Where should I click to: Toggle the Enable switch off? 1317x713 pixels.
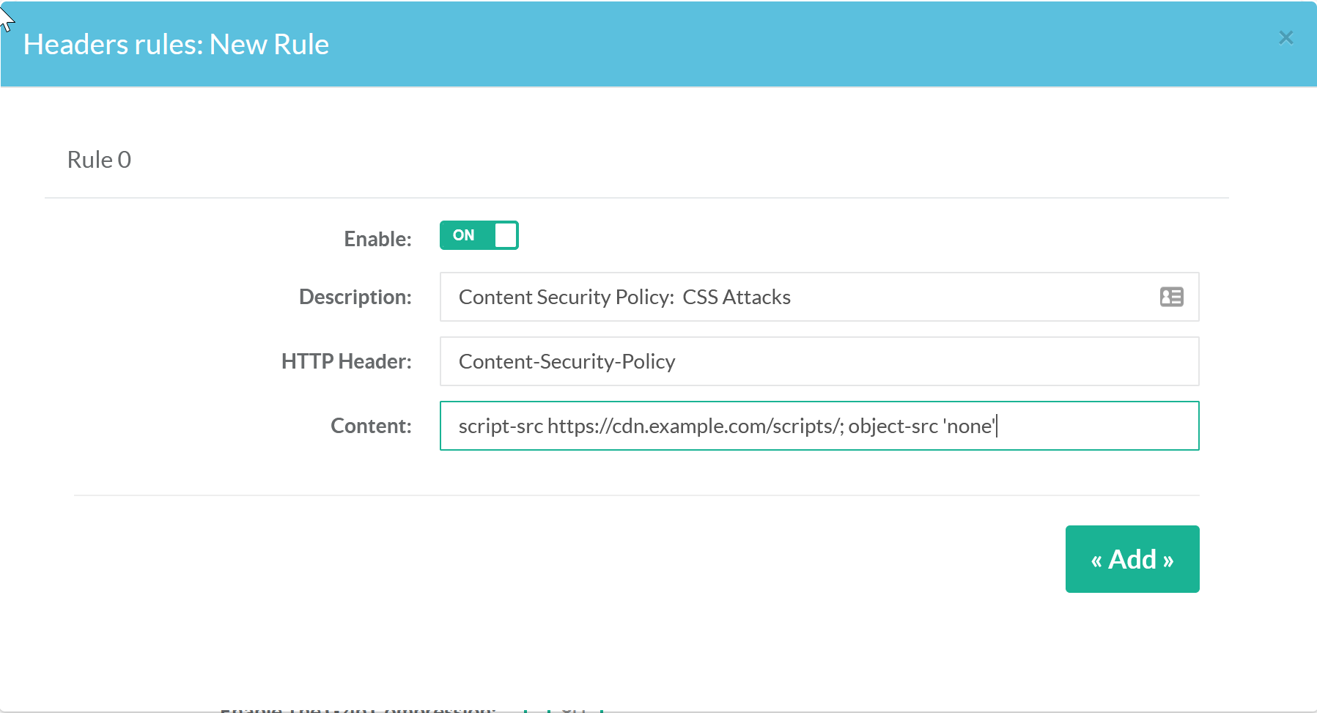(x=479, y=235)
